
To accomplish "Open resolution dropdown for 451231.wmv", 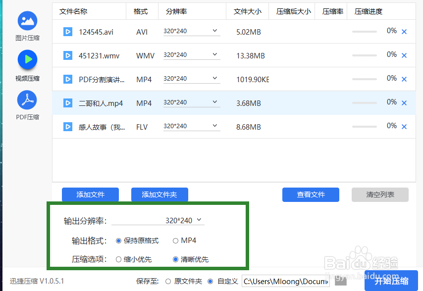I will click(x=192, y=55).
